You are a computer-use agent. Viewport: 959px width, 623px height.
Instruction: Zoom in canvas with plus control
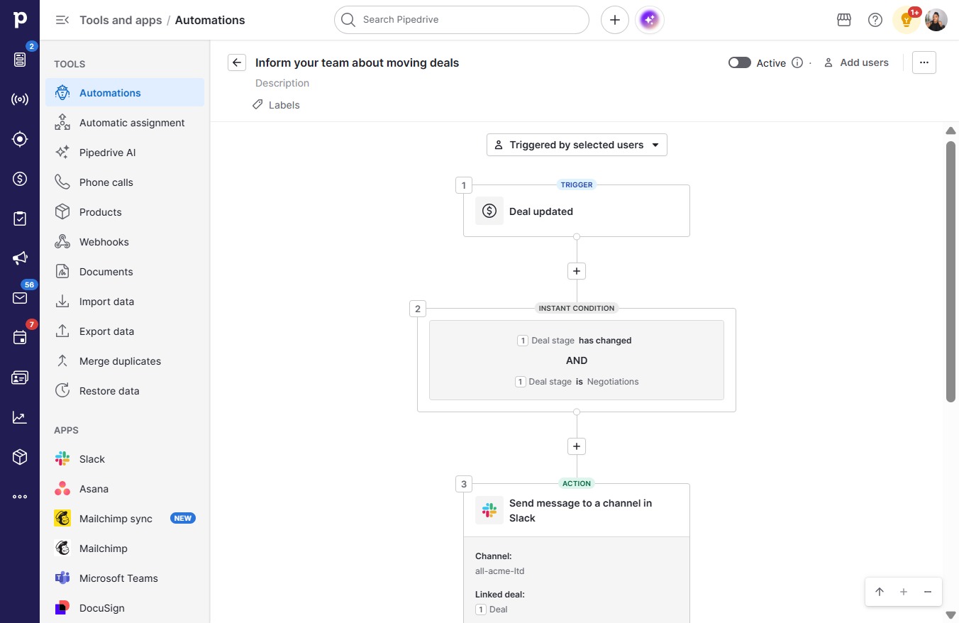point(904,592)
